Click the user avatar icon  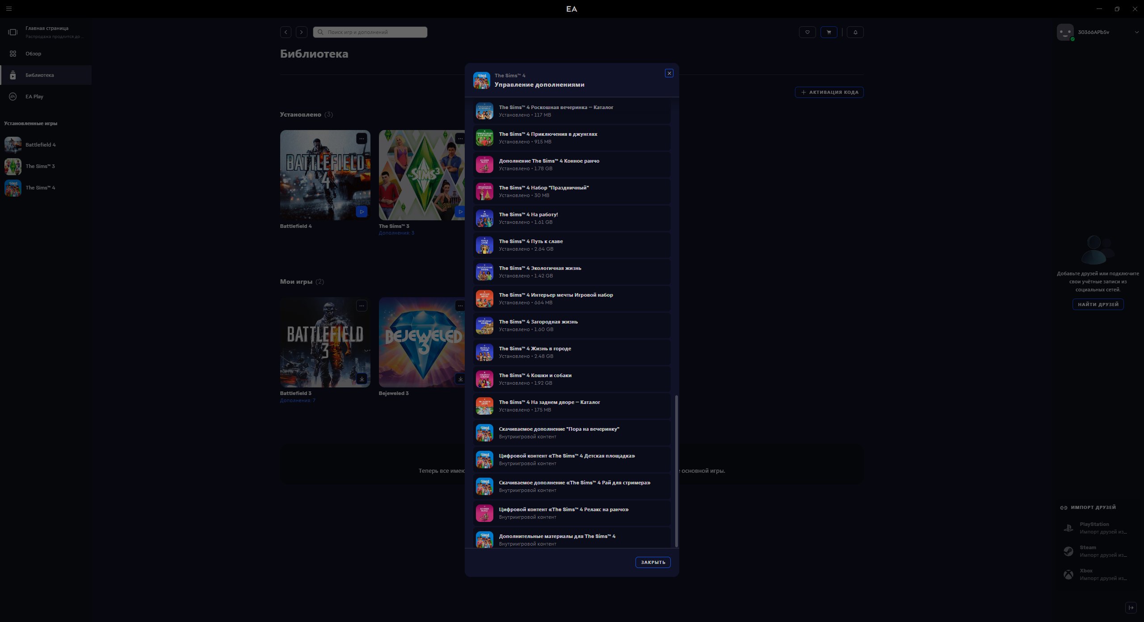pyautogui.click(x=1065, y=32)
